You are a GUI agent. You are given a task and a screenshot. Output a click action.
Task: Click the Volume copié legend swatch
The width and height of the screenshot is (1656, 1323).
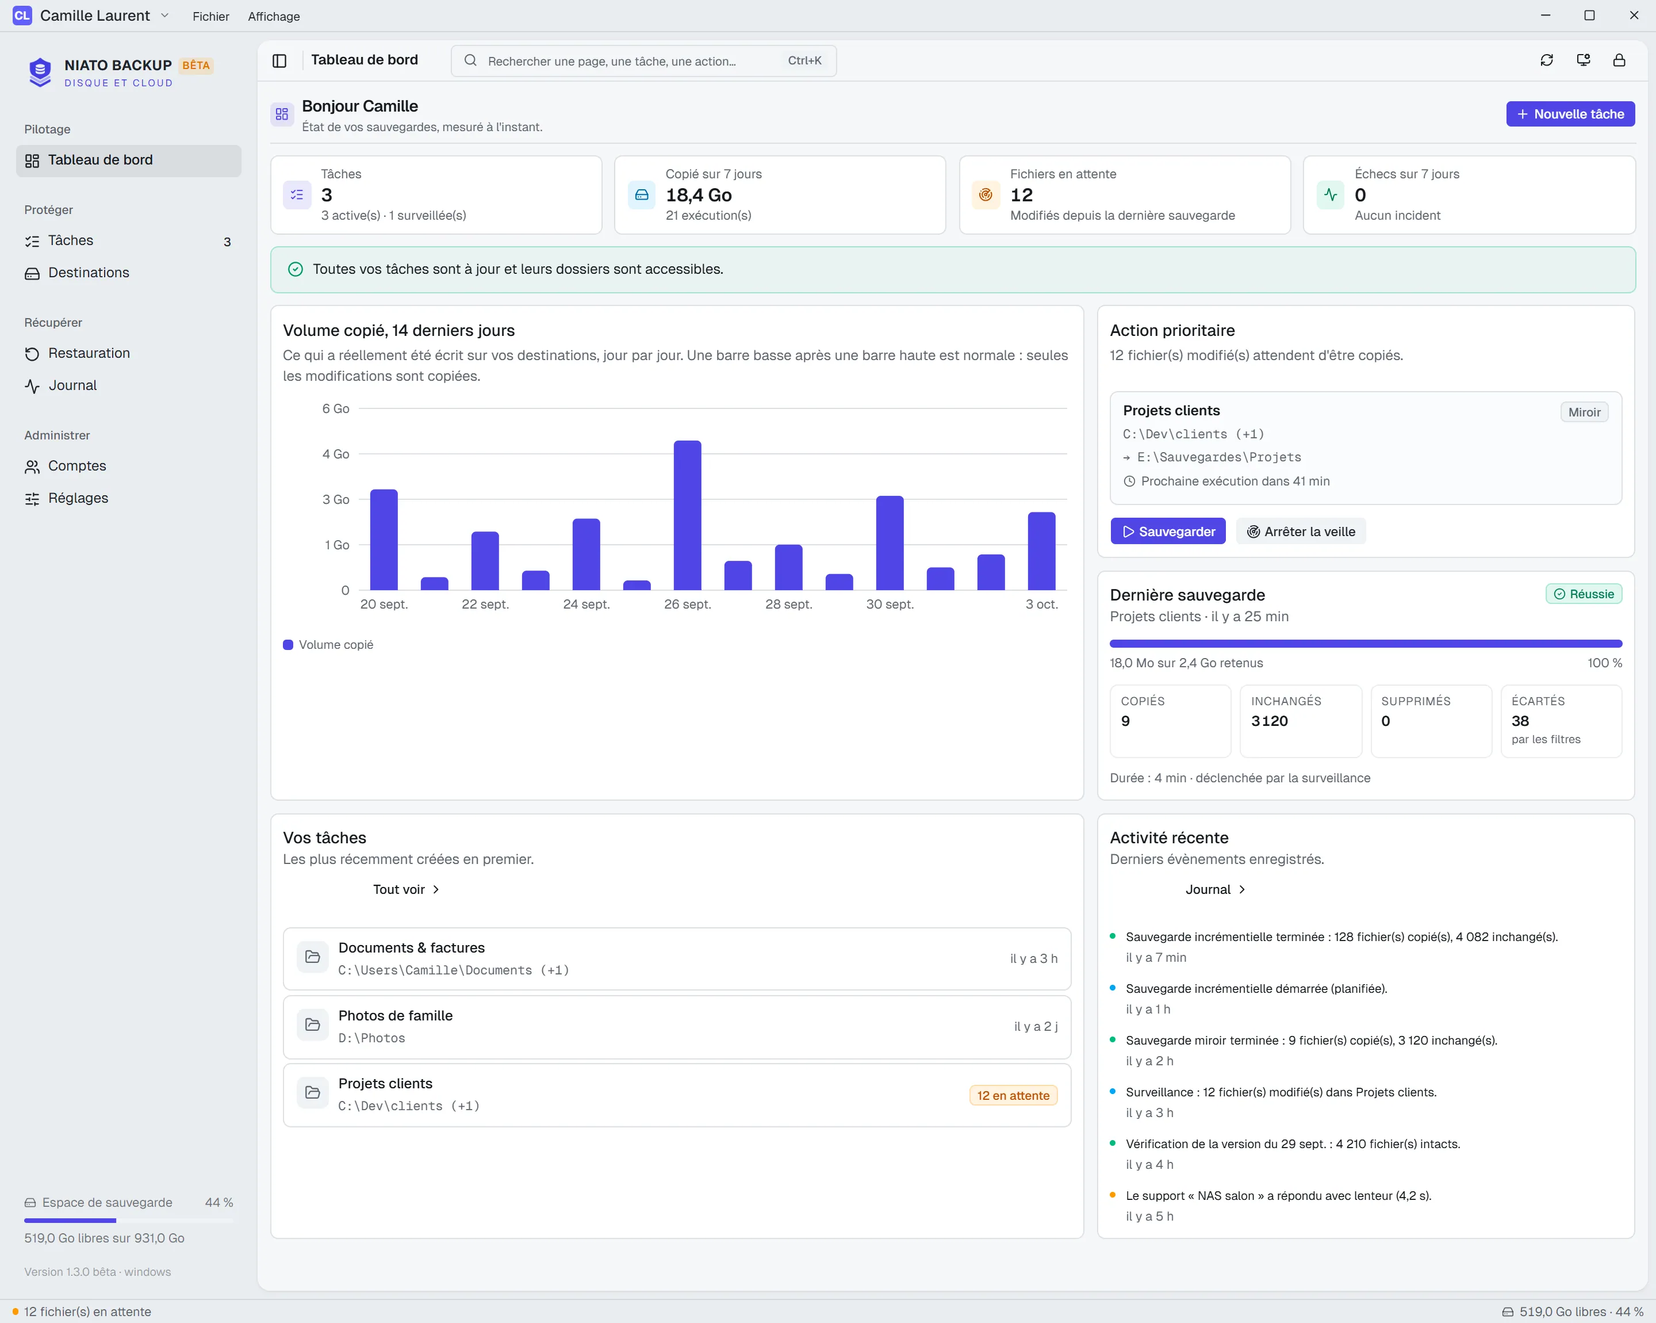click(288, 645)
